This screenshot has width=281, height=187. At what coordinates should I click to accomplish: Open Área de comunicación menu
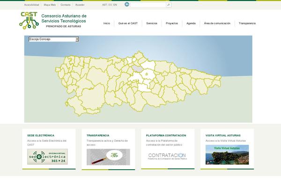(217, 23)
